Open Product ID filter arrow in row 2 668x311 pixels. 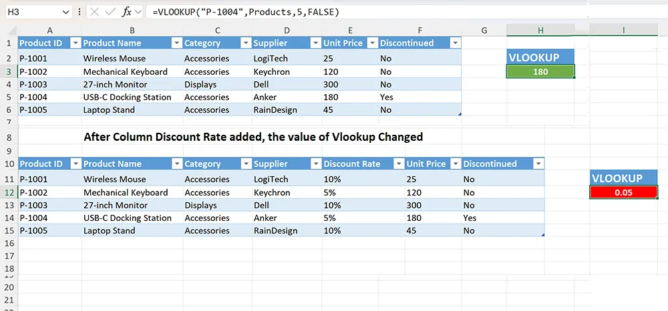pyautogui.click(x=75, y=43)
